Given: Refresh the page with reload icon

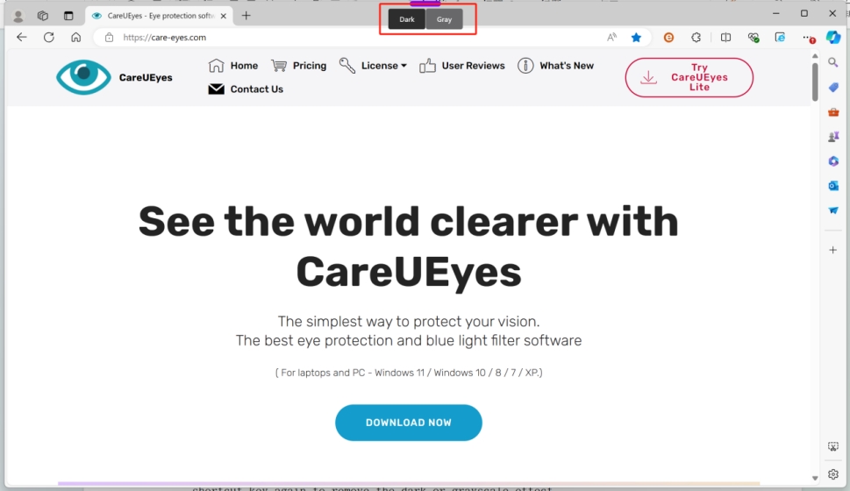Looking at the screenshot, I should click(x=49, y=38).
